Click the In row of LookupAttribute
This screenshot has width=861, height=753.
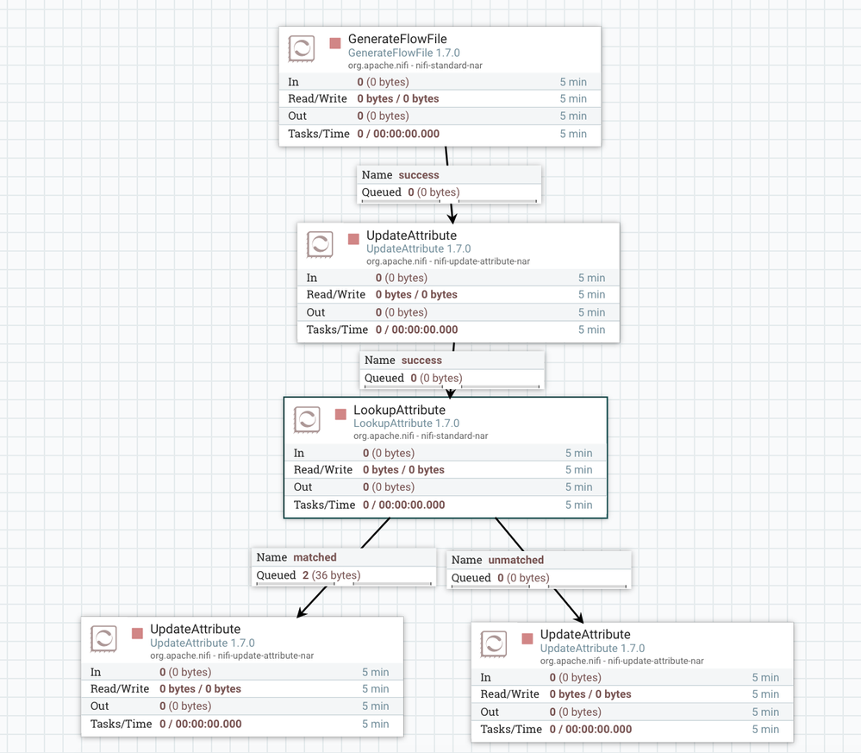(446, 454)
